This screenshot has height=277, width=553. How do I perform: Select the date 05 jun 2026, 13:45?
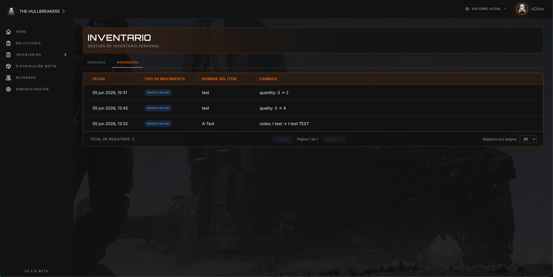(110, 108)
